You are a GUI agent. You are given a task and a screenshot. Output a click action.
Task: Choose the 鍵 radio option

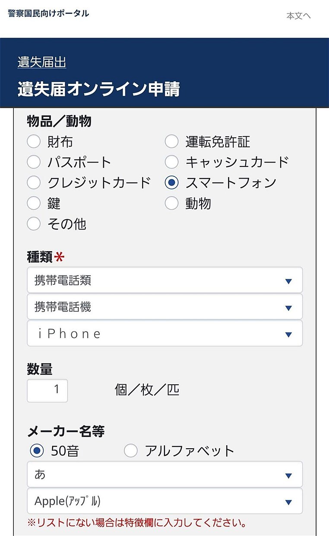(x=34, y=203)
